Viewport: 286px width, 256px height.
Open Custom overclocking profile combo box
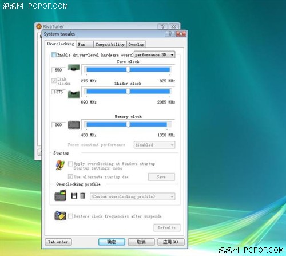tap(132, 196)
